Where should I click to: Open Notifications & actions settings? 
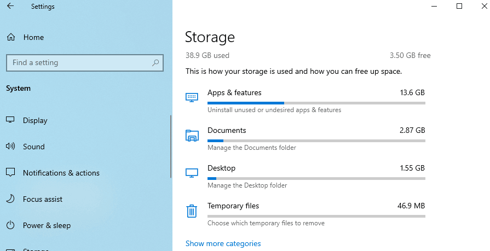pyautogui.click(x=61, y=173)
